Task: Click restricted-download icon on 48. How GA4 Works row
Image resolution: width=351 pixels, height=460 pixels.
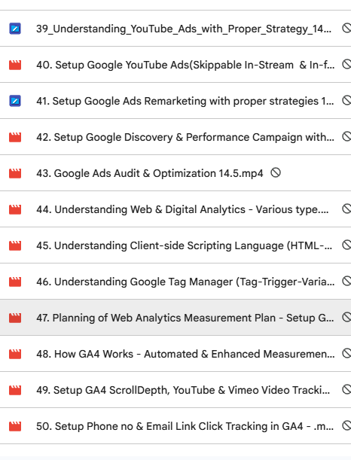Action: [x=347, y=353]
